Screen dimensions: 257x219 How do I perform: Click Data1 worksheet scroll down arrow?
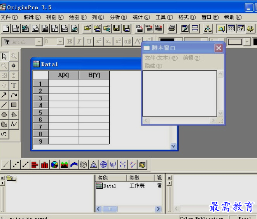[x=173, y=146]
